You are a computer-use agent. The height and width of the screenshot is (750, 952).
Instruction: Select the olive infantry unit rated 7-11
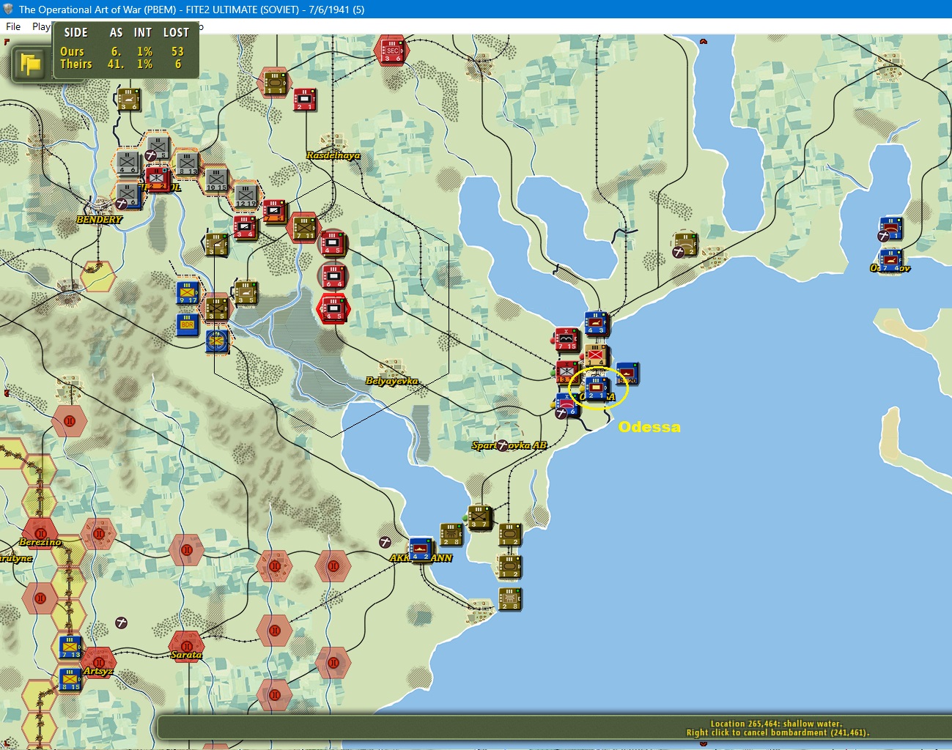point(304,228)
